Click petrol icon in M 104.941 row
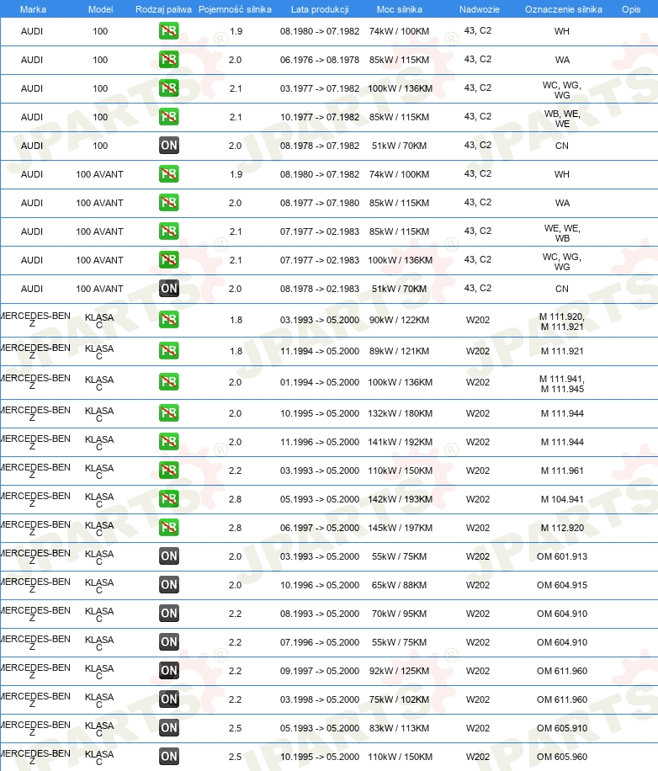Image resolution: width=658 pixels, height=771 pixels. click(x=168, y=498)
